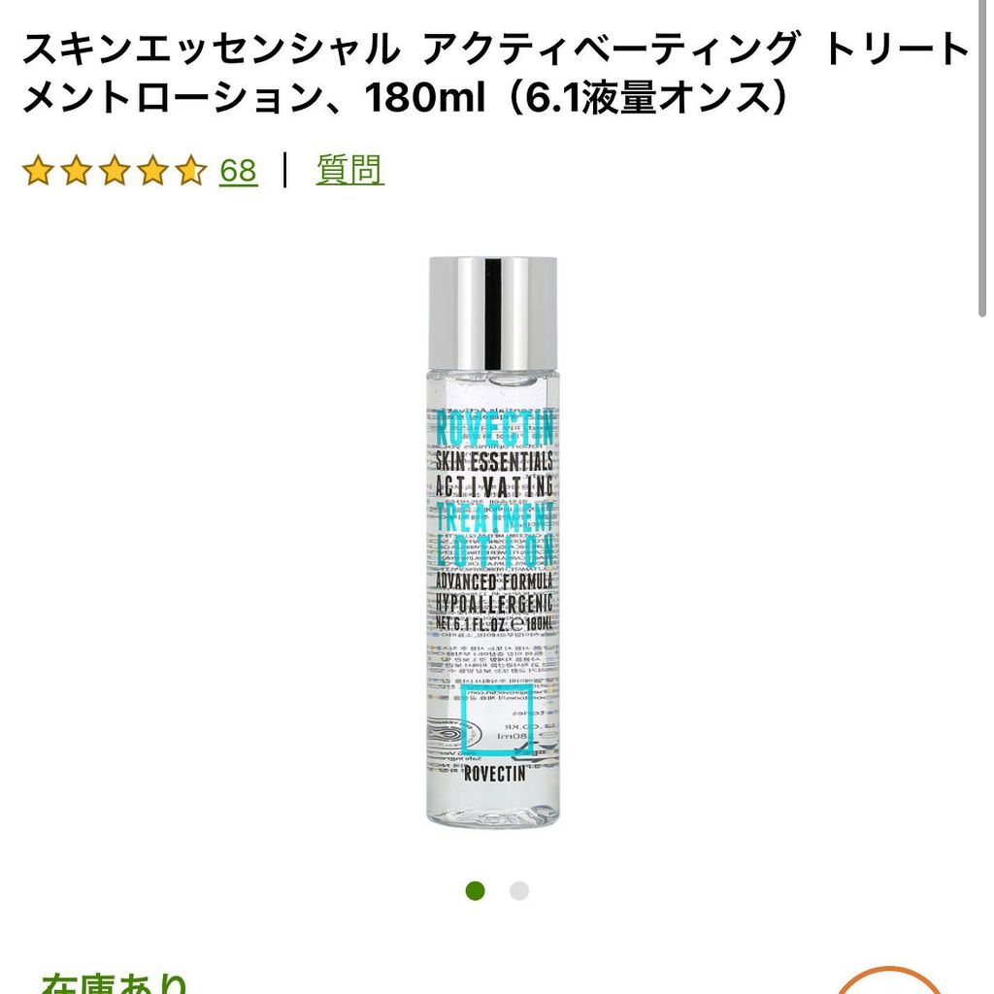Click the page scrollbar on the edge
Viewport: 994px width, 994px height.
point(982,158)
